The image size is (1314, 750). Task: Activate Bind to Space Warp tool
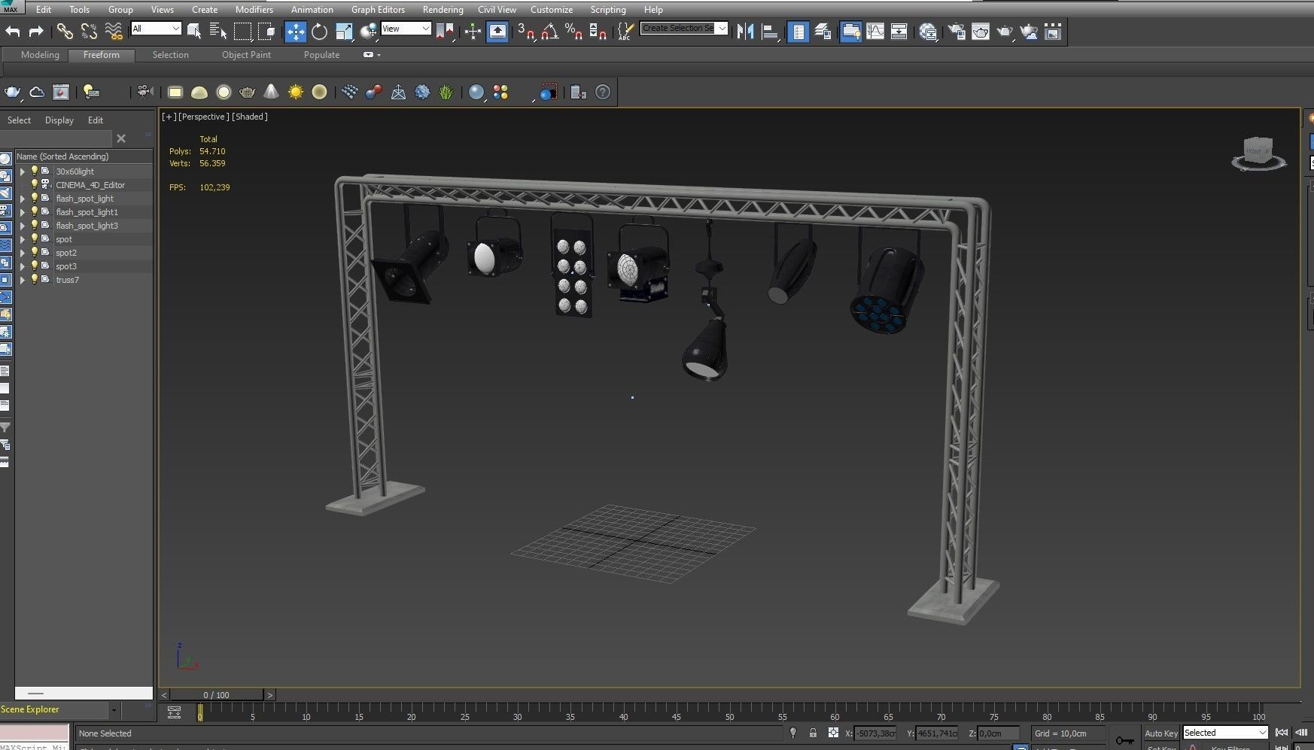[114, 31]
